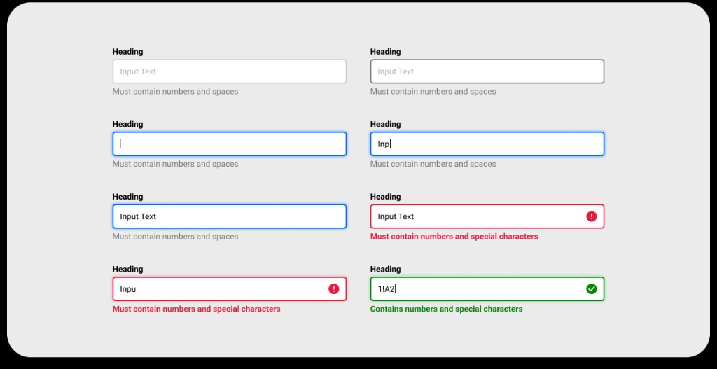
Task: Click the blue-bordered field containing typed text Inp
Action: (x=487, y=144)
